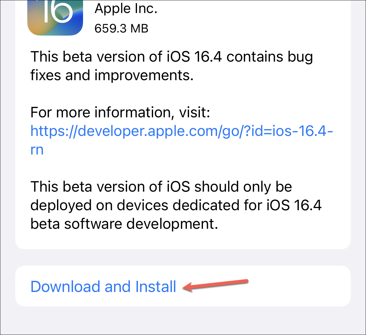Tap the gray background below Download card

click(x=183, y=320)
